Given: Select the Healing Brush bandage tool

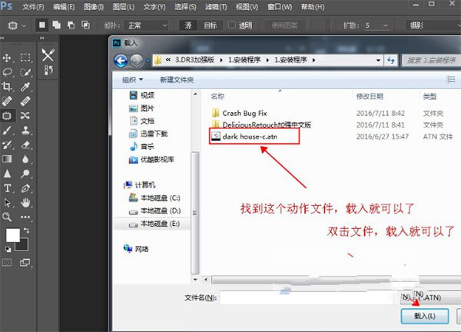Looking at the screenshot, I should click(x=25, y=101).
